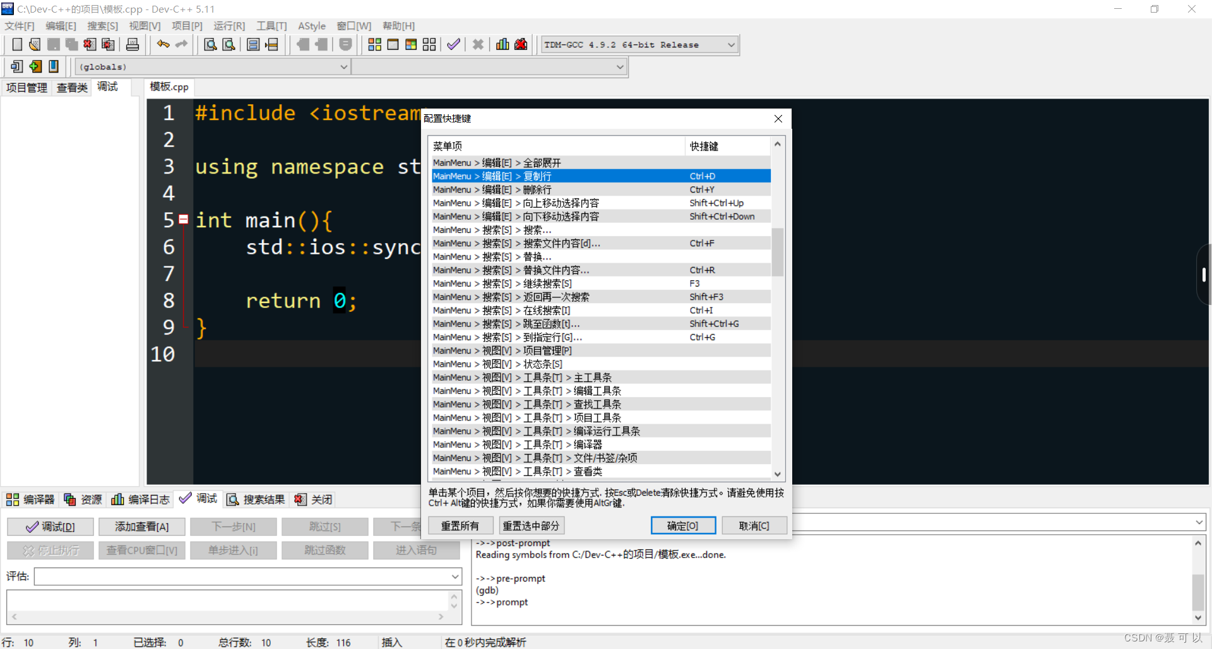Viewport: 1212px width, 649px height.
Task: Click the 菜单项 column header
Action: coord(557,146)
